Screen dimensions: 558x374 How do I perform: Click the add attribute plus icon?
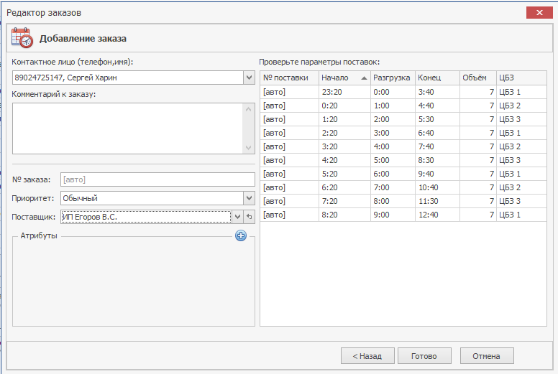click(241, 235)
